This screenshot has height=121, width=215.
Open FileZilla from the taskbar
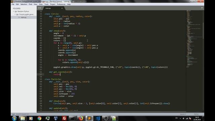point(64,118)
